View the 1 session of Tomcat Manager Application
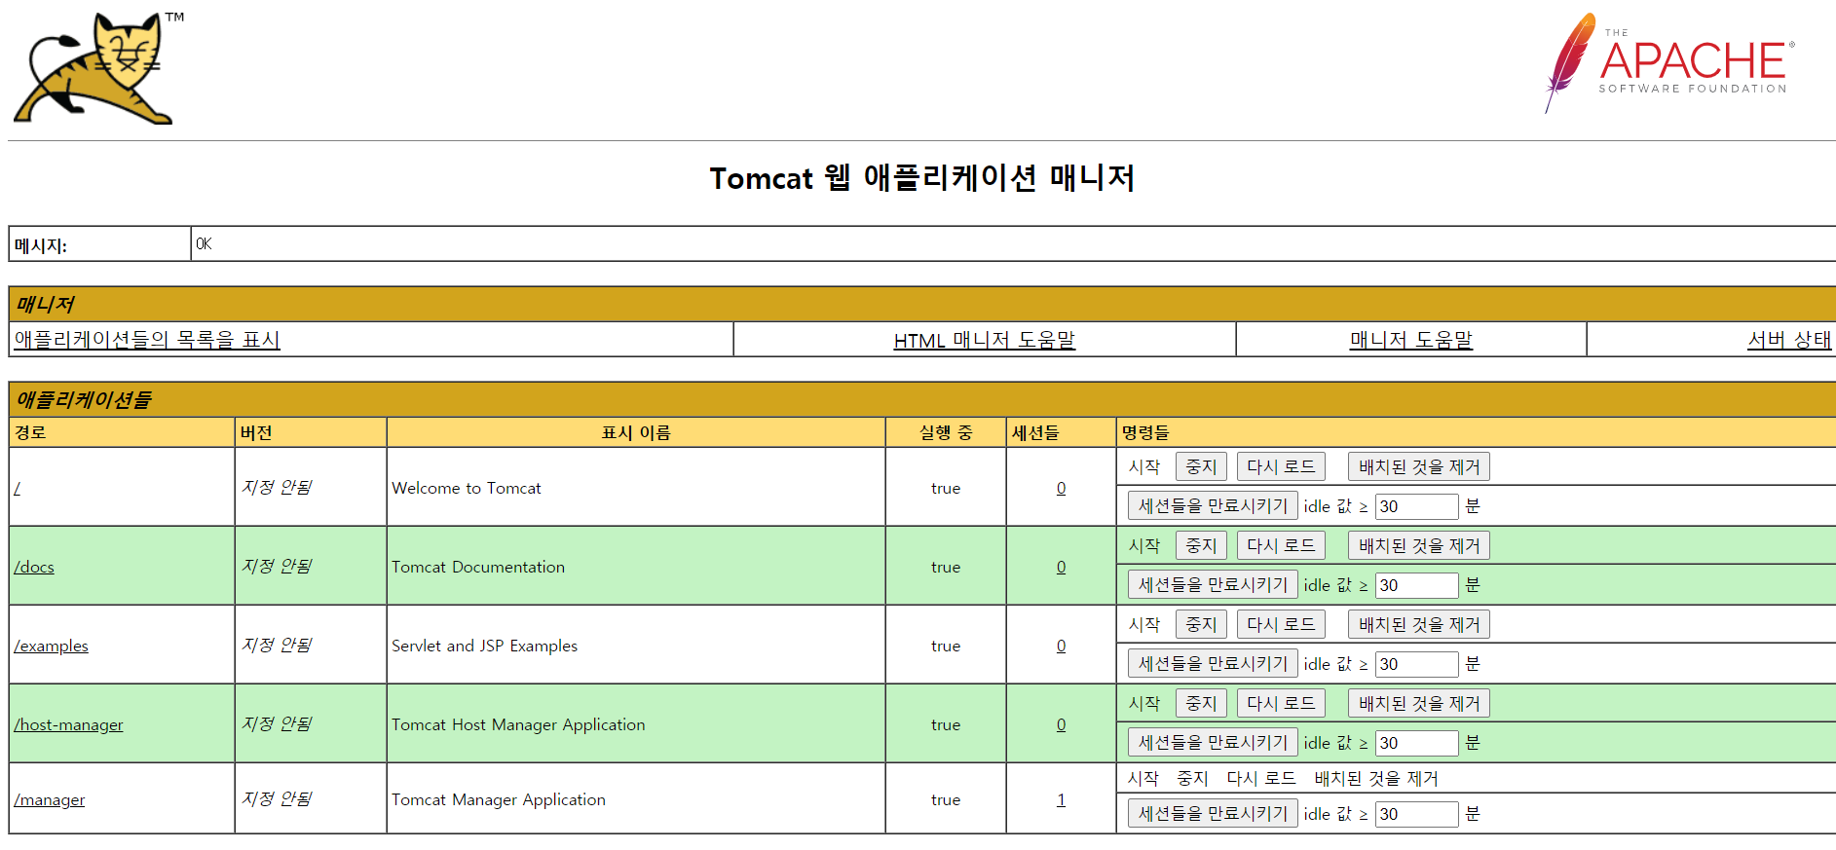The image size is (1836, 850). point(1061,799)
